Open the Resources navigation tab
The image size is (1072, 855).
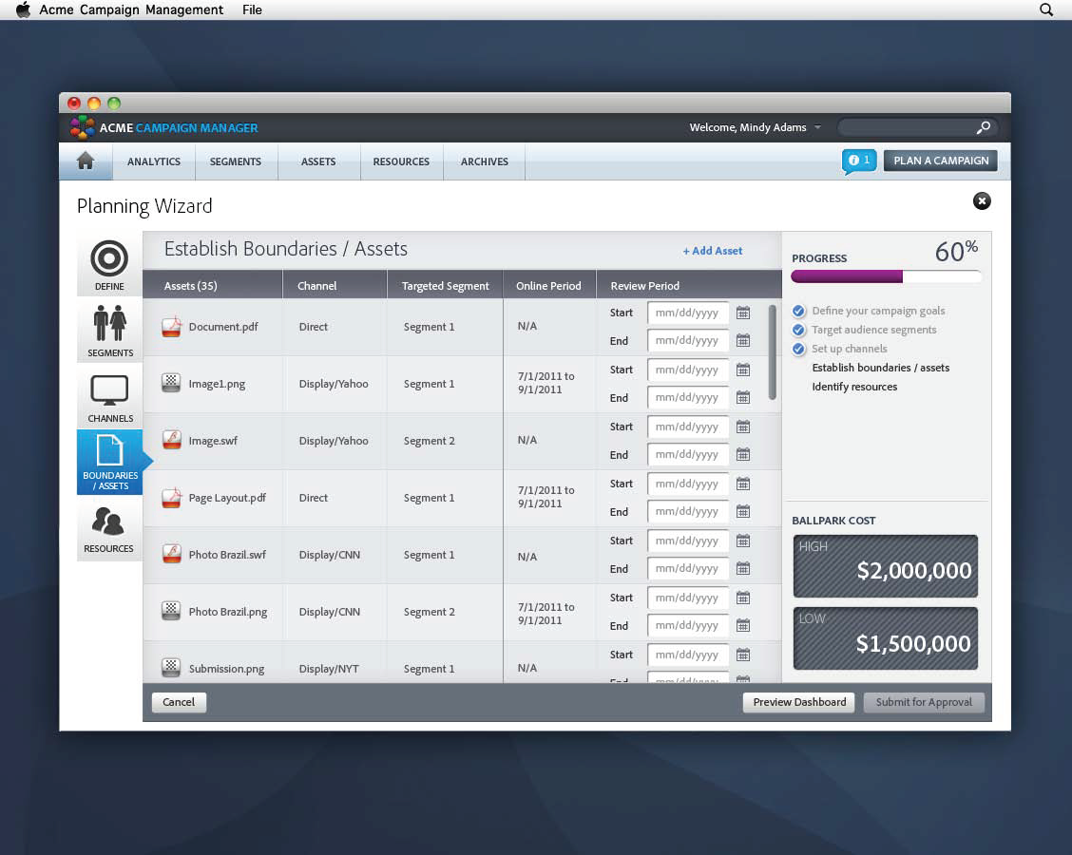401,162
